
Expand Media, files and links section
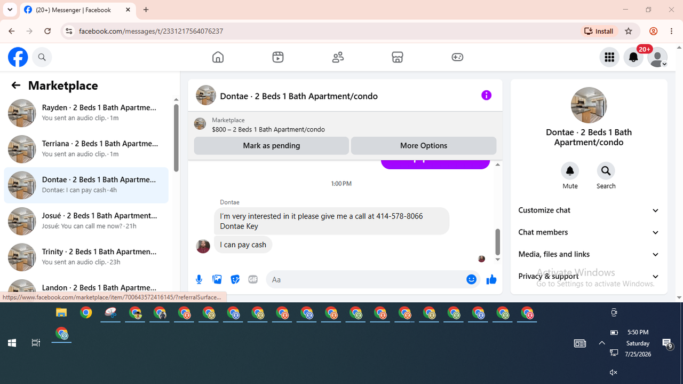click(589, 254)
